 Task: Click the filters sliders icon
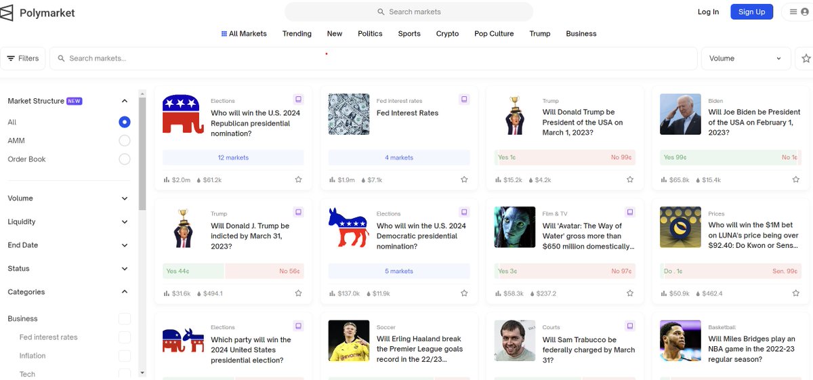pyautogui.click(x=11, y=58)
